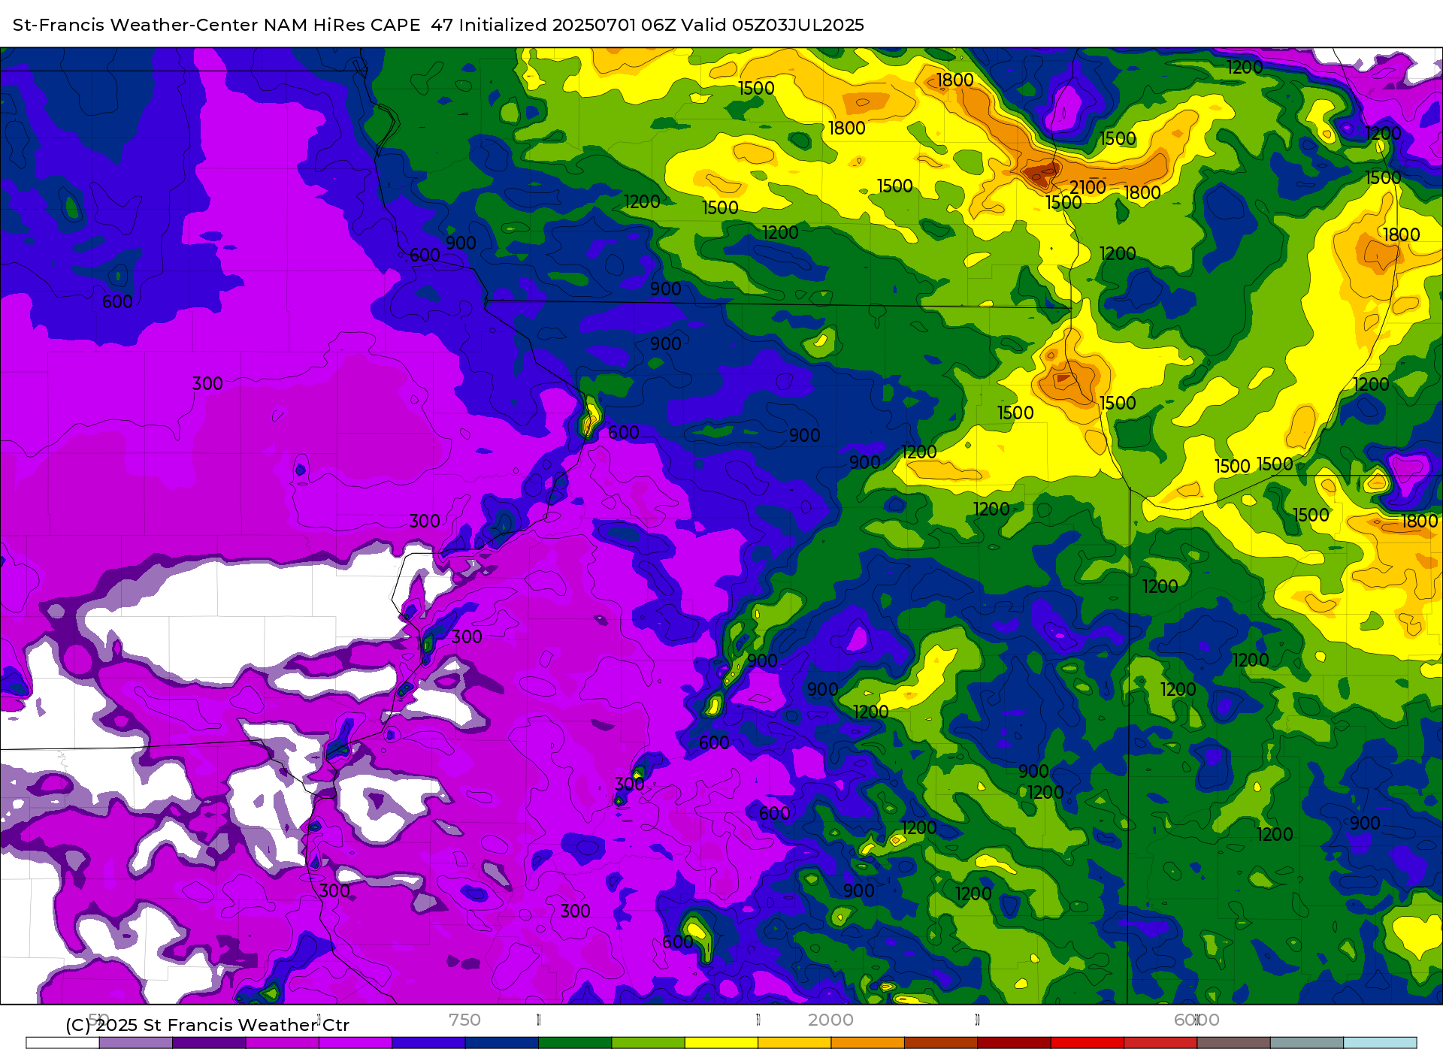Pick the brownish gray legend swatch

click(x=1233, y=1043)
